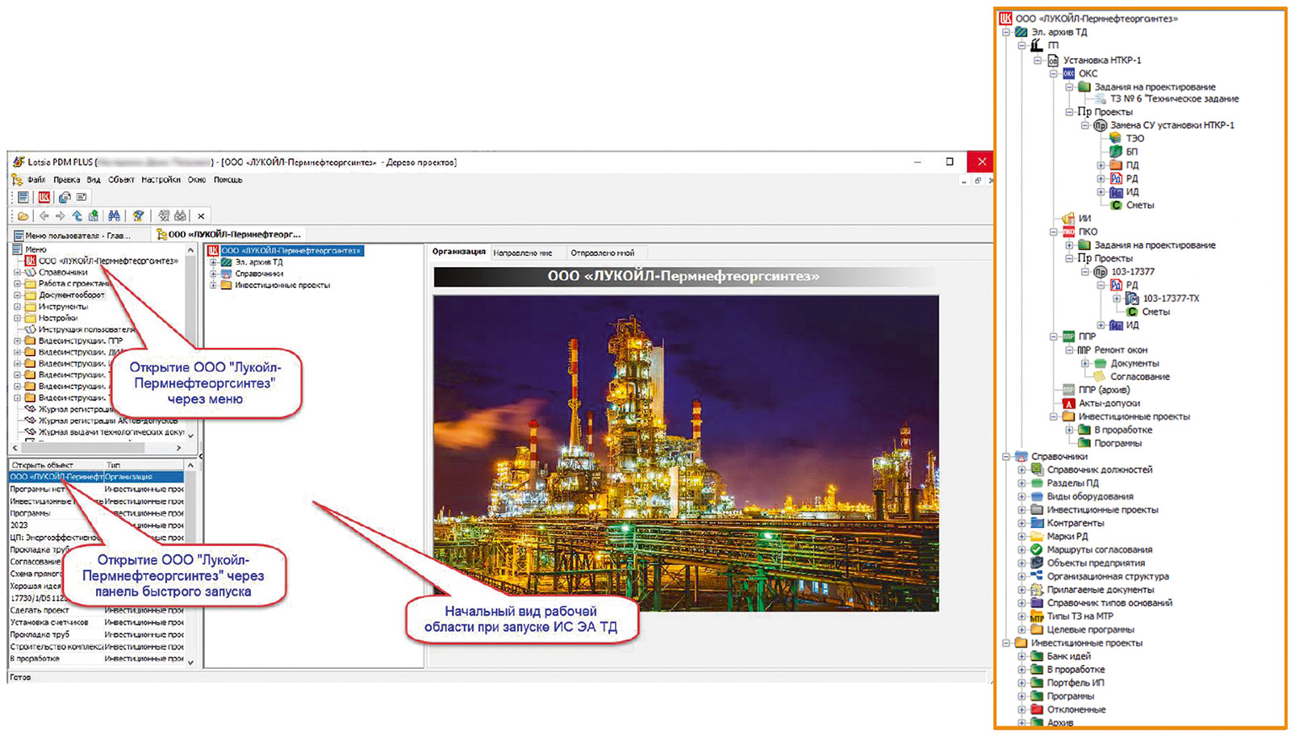Click green ППР icon in right tree
Screen dimensions: 1291x740
pos(1068,337)
